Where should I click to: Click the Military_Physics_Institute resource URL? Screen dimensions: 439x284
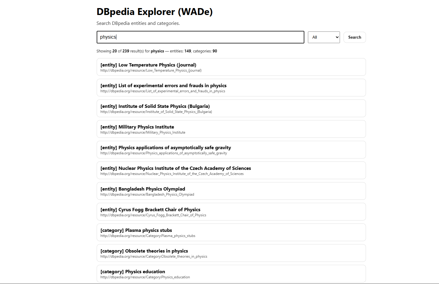coord(143,133)
